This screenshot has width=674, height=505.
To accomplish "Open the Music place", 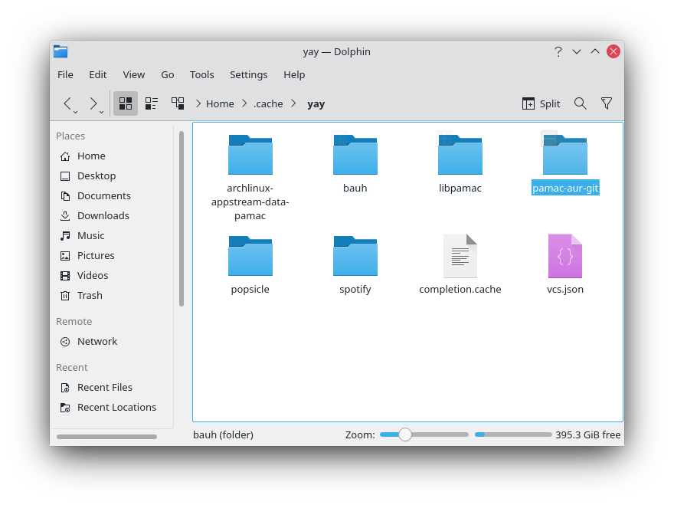I will [x=89, y=235].
